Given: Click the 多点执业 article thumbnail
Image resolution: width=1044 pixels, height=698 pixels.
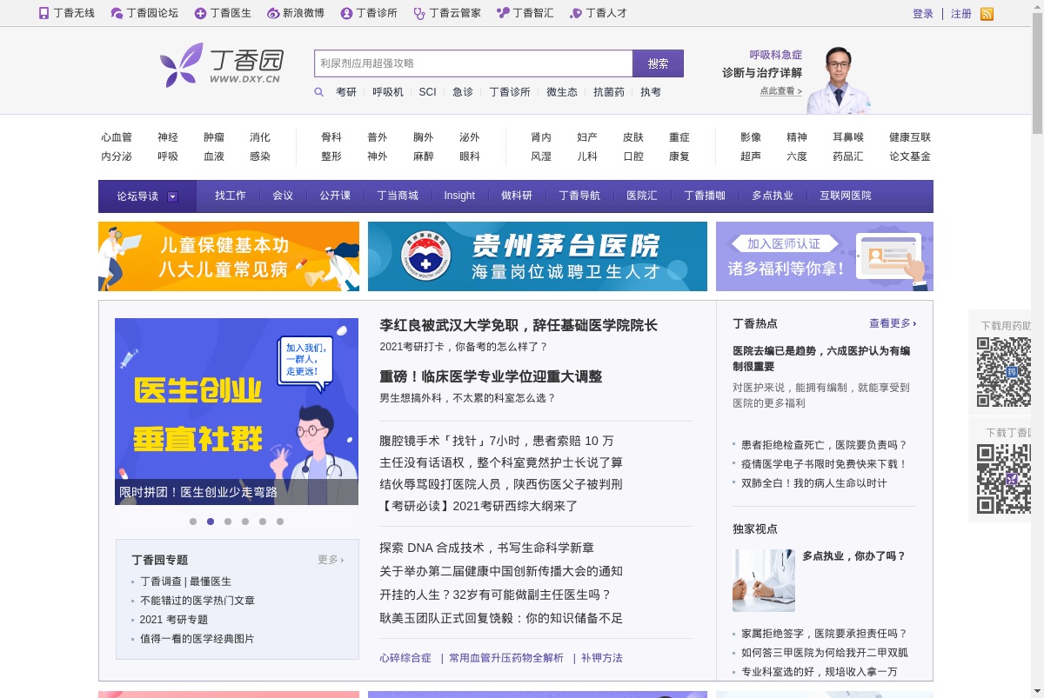Looking at the screenshot, I should click(764, 580).
